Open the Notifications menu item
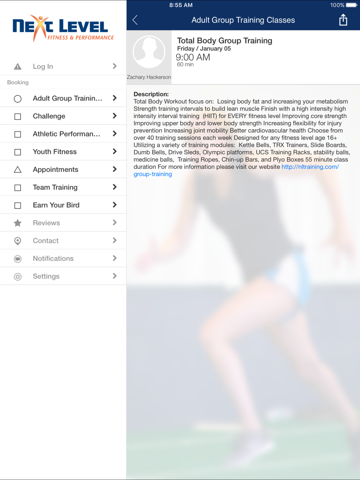Screen dimensions: 360x480 pos(63,258)
